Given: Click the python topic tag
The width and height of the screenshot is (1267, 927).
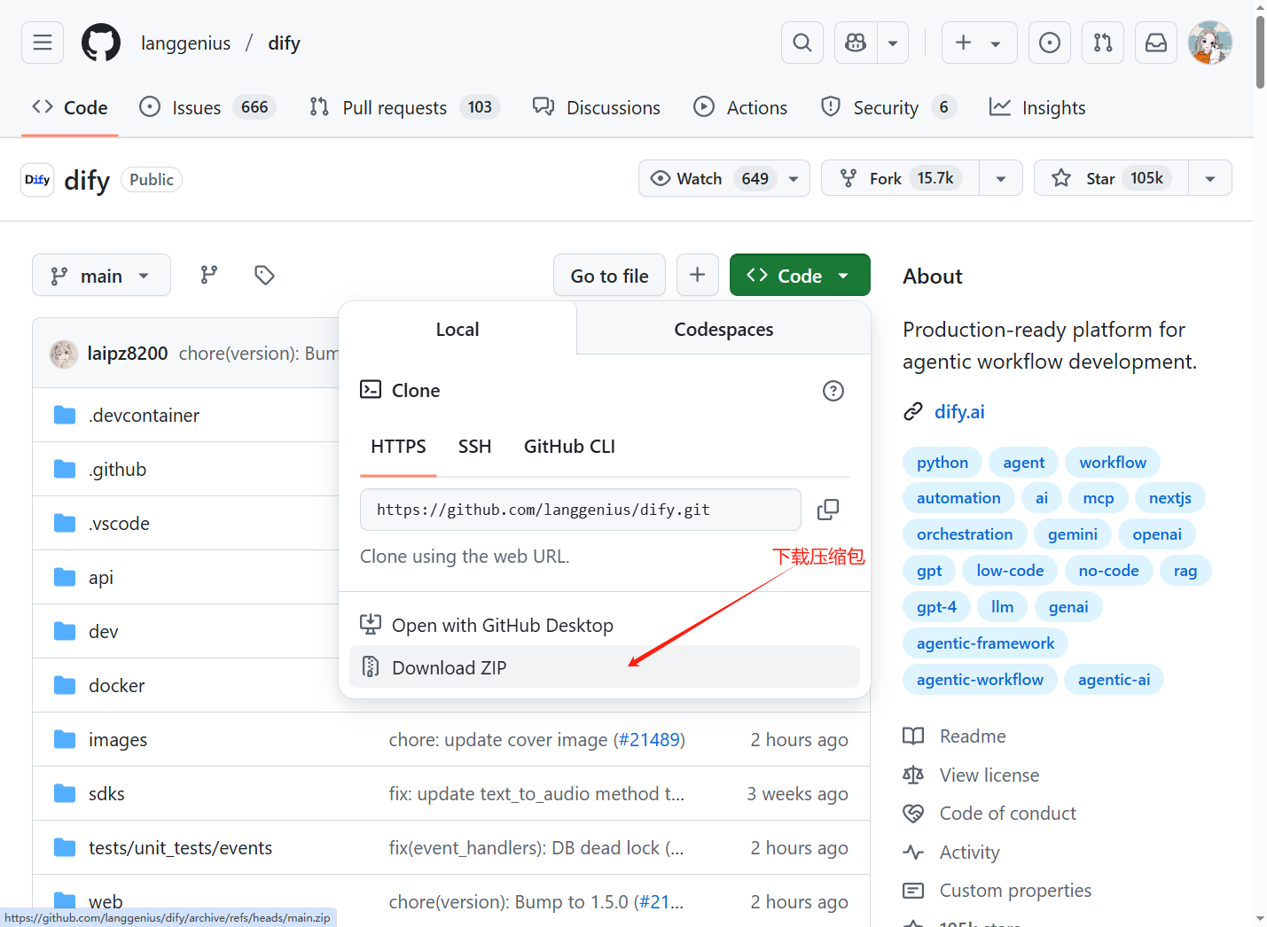Looking at the screenshot, I should coord(942,463).
